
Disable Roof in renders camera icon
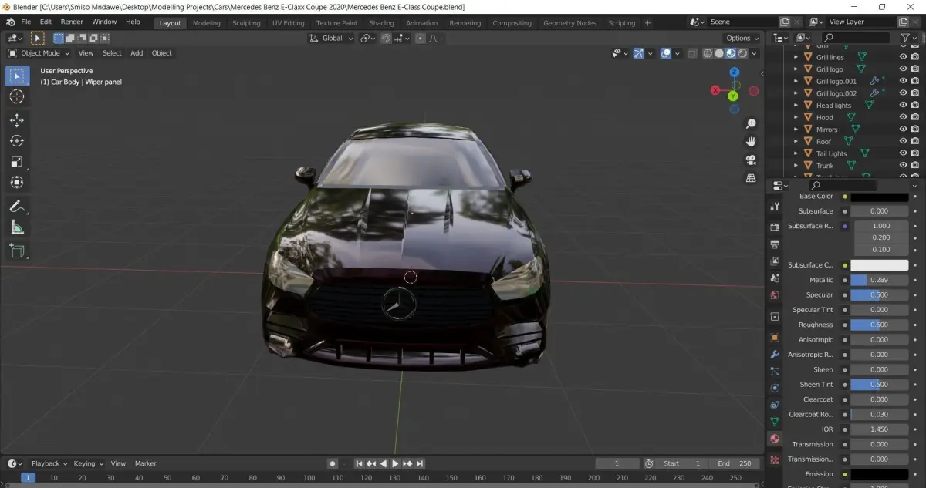tap(915, 141)
